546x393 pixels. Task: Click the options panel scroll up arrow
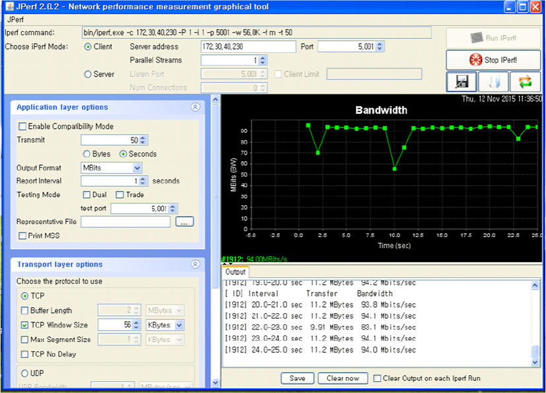tap(215, 100)
